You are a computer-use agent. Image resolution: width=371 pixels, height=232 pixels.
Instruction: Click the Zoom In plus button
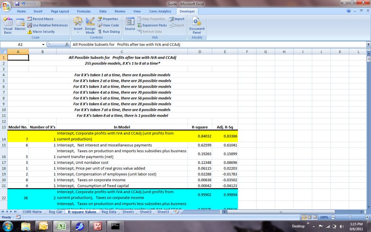[x=367, y=217]
